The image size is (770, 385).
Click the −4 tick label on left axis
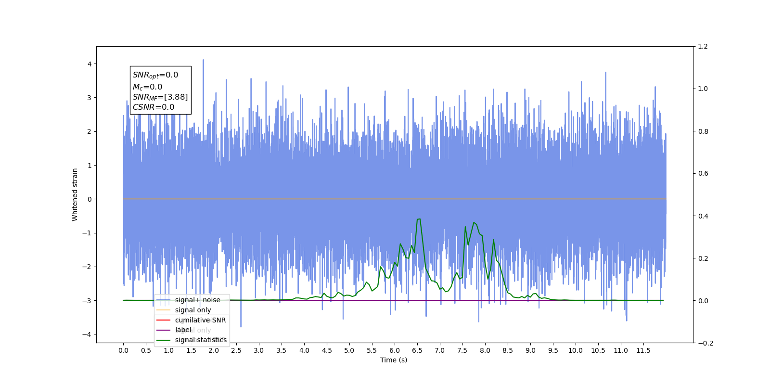click(x=88, y=334)
